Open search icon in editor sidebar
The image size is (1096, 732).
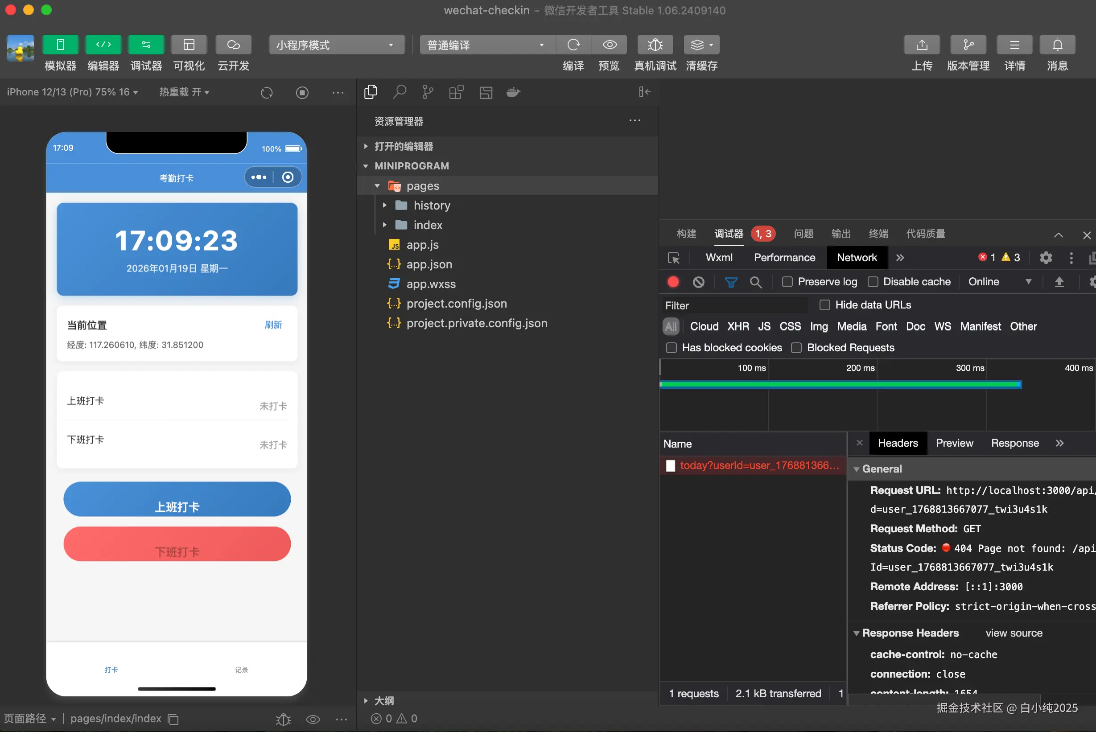click(400, 92)
